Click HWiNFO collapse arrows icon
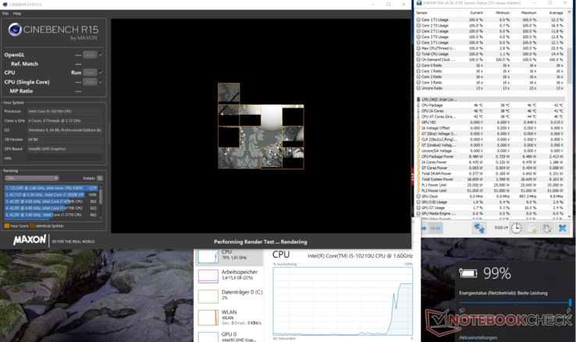The image size is (576, 342). coord(436,228)
